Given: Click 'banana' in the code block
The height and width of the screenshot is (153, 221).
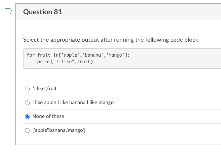Looking at the screenshot, I should (94, 55).
